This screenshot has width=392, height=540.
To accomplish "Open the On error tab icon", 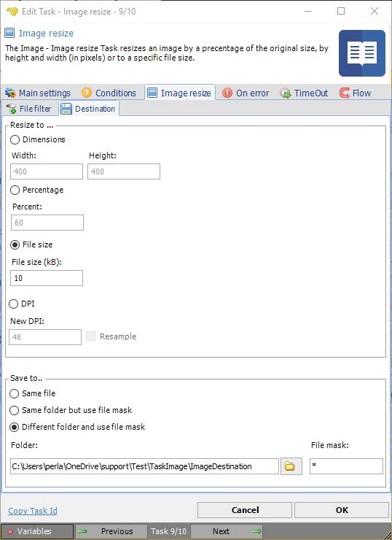I will pos(227,93).
